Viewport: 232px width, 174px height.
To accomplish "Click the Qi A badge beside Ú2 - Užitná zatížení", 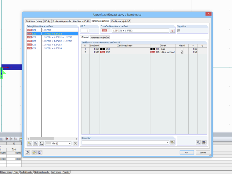I will (153, 52).
